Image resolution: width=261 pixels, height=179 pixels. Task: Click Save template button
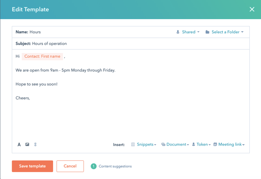pyautogui.click(x=33, y=166)
